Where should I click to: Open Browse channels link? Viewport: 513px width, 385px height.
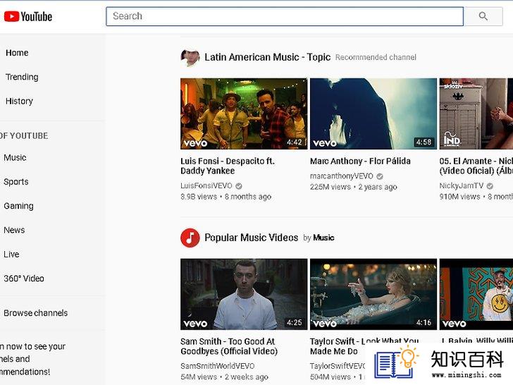point(36,313)
